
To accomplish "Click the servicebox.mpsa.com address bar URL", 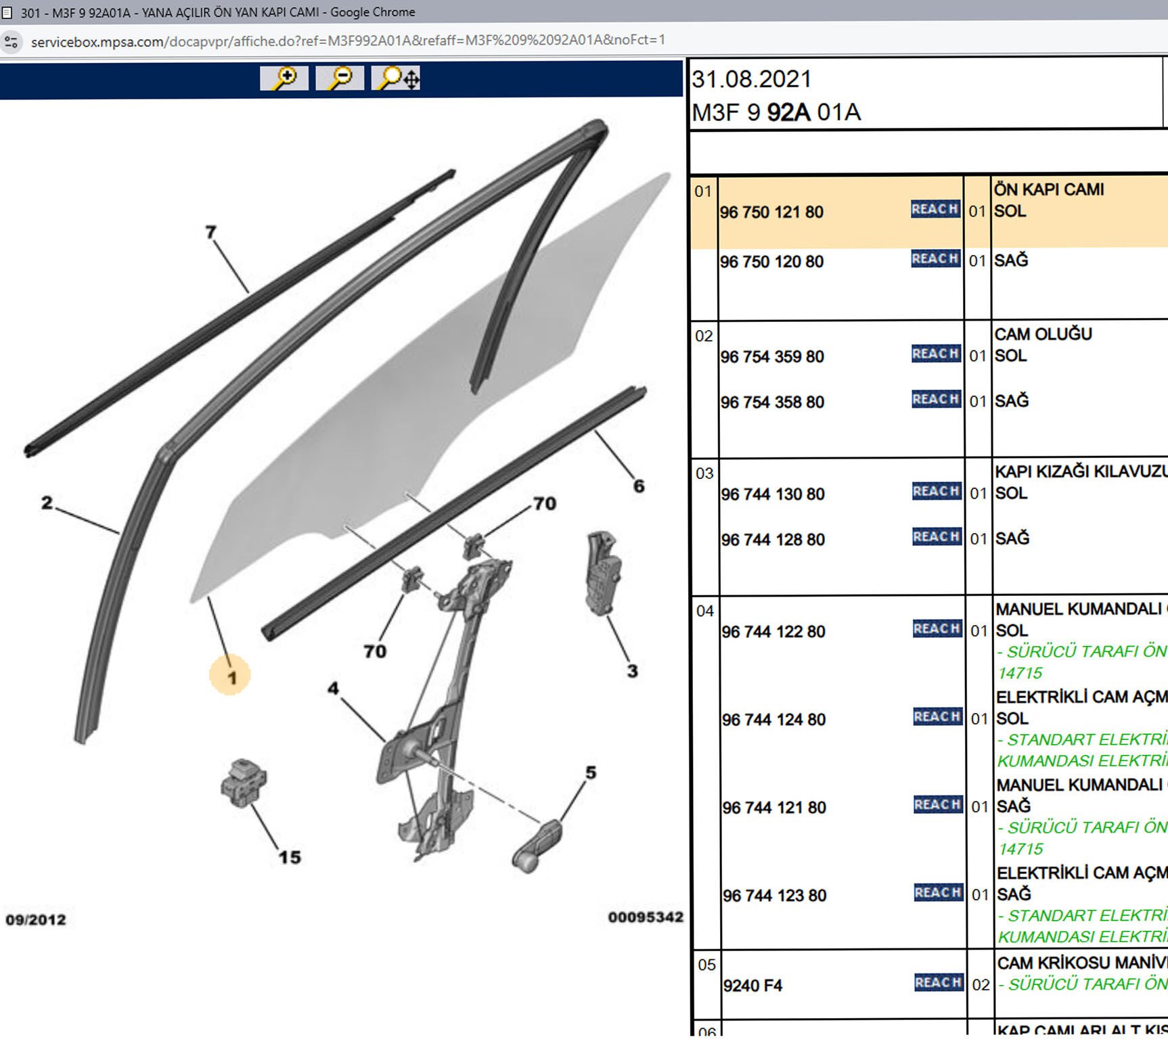I will click(x=348, y=41).
